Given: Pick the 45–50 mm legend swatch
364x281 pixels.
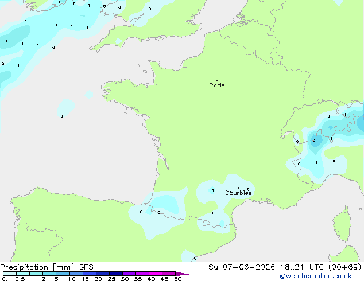Looking at the screenshot, I should [x=169, y=274].
